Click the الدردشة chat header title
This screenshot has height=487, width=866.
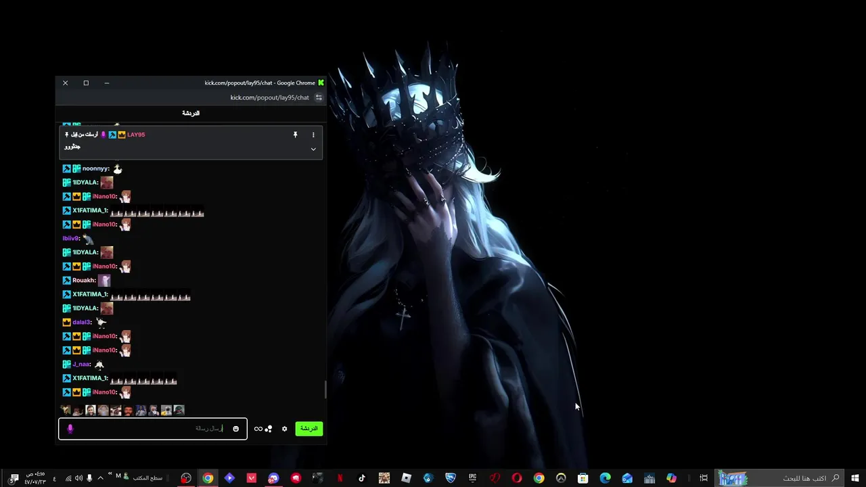tap(191, 113)
